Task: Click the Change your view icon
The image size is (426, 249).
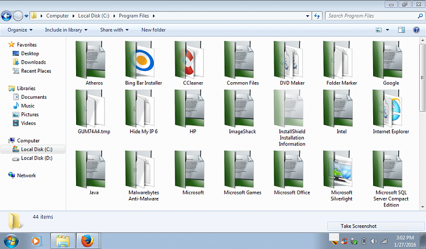Action: tap(378, 30)
